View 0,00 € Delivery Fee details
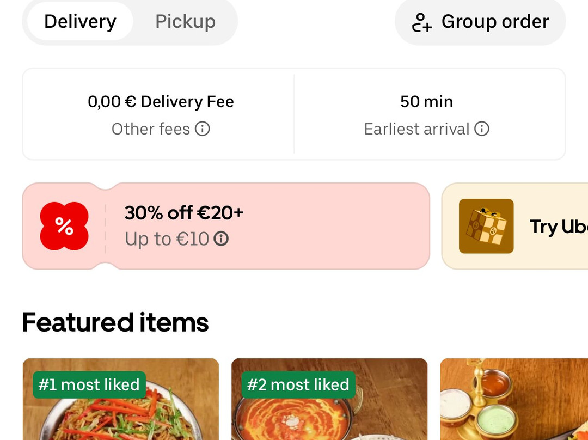 point(161,102)
